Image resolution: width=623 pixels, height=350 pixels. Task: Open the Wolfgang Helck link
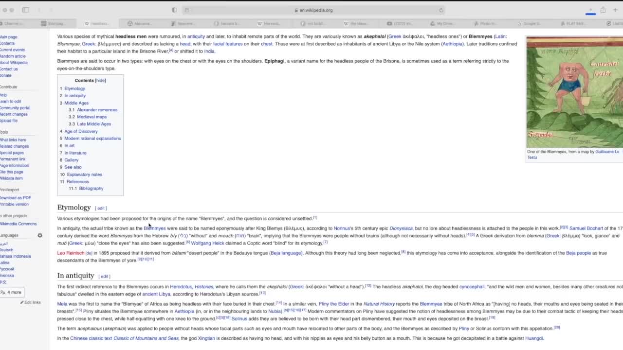point(207,243)
